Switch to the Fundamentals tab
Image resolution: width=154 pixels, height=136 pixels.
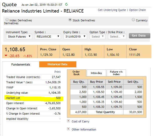[21, 64]
